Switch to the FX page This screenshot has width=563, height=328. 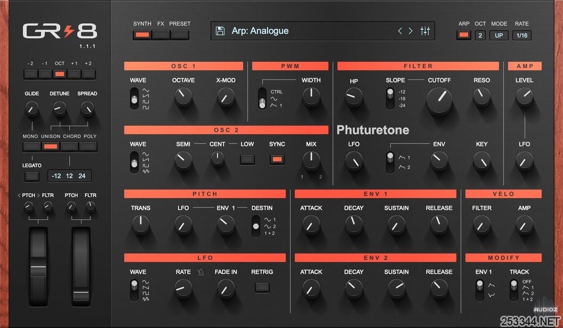click(x=161, y=35)
